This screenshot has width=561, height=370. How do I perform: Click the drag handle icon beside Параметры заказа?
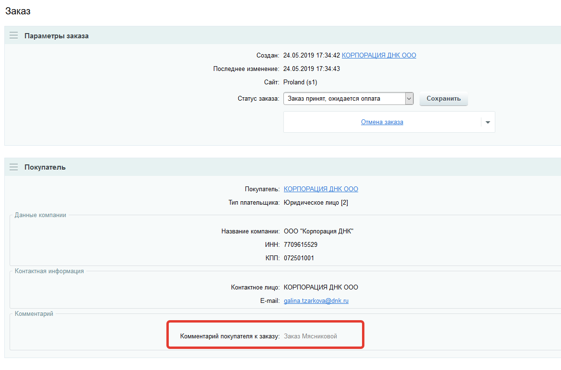(13, 35)
